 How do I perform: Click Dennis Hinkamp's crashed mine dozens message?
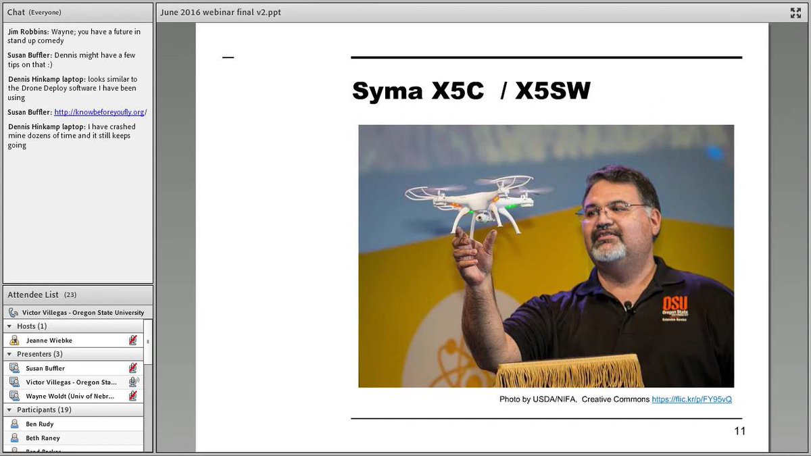tap(72, 136)
